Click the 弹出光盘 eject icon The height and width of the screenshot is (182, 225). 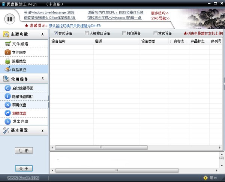(8, 122)
